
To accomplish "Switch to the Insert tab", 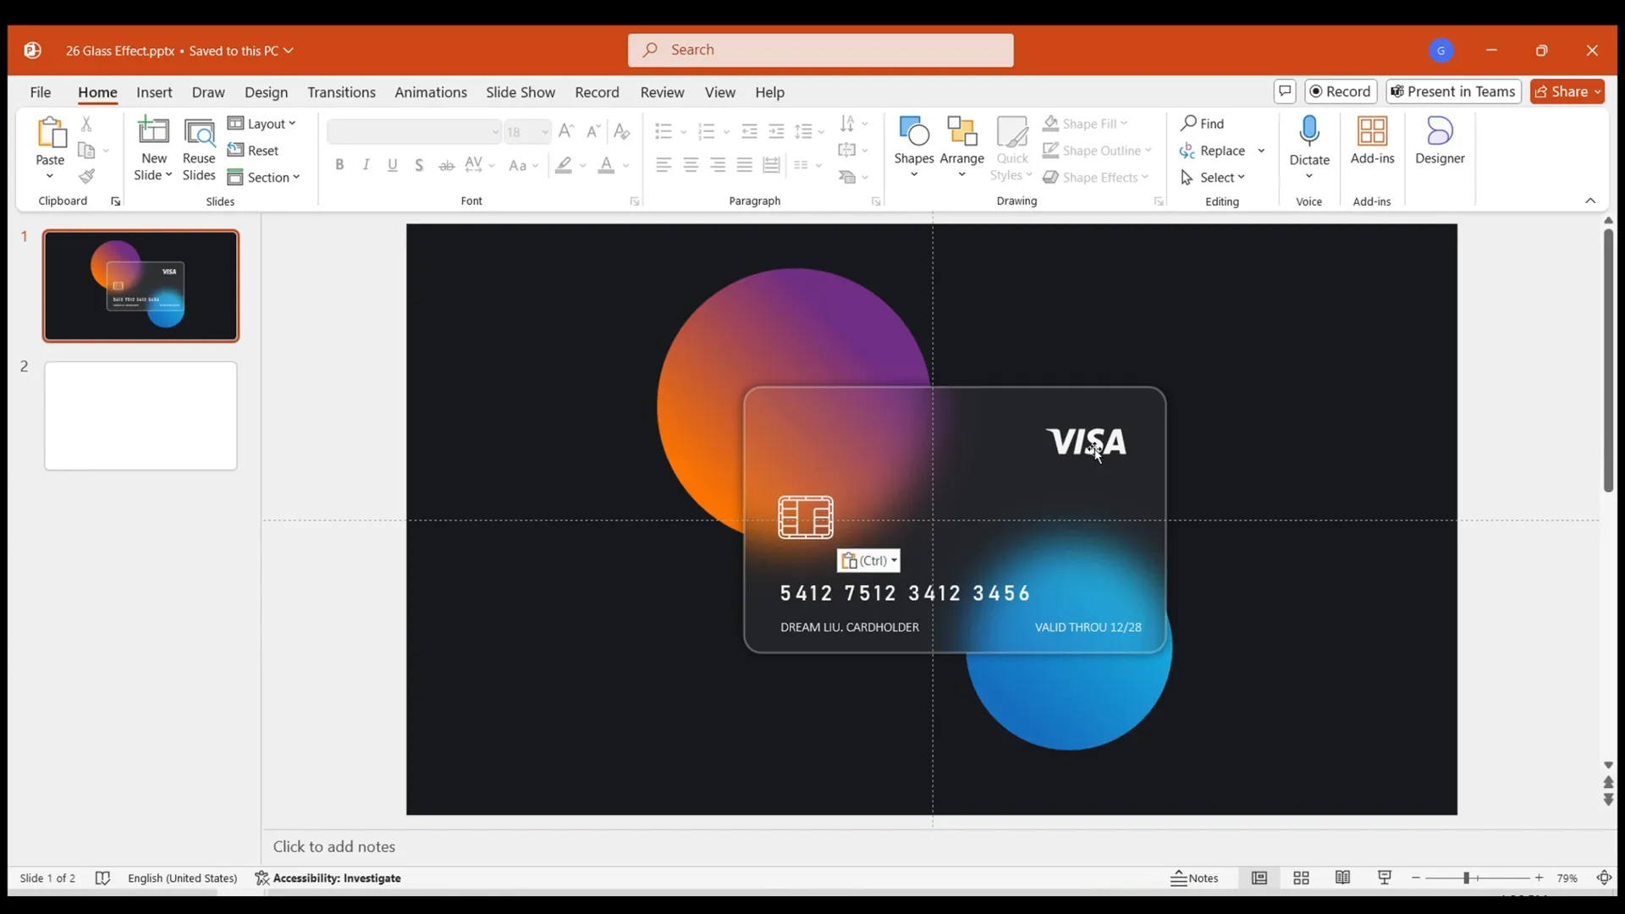I will point(154,92).
